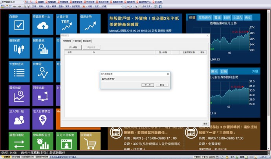The image size is (271, 159).
Task: Select the 日幣 currency tab
Action: [224, 71]
